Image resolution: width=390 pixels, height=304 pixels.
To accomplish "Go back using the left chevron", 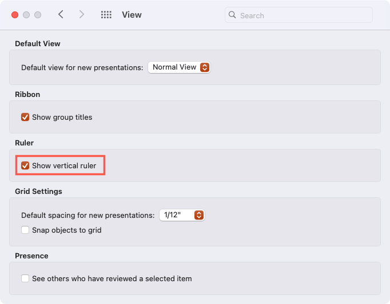I will 61,14.
